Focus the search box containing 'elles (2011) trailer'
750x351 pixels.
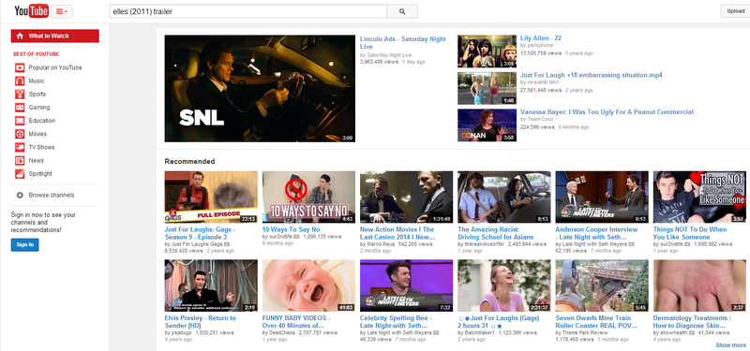click(x=247, y=11)
